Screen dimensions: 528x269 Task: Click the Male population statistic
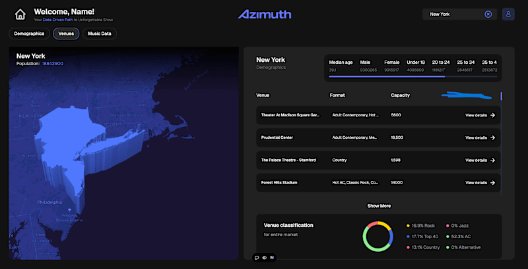[368, 66]
